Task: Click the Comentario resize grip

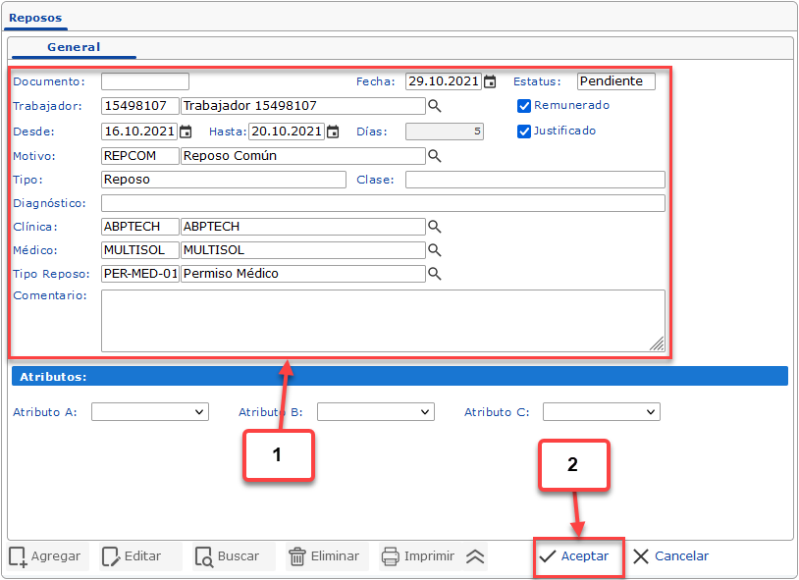Action: [x=657, y=344]
